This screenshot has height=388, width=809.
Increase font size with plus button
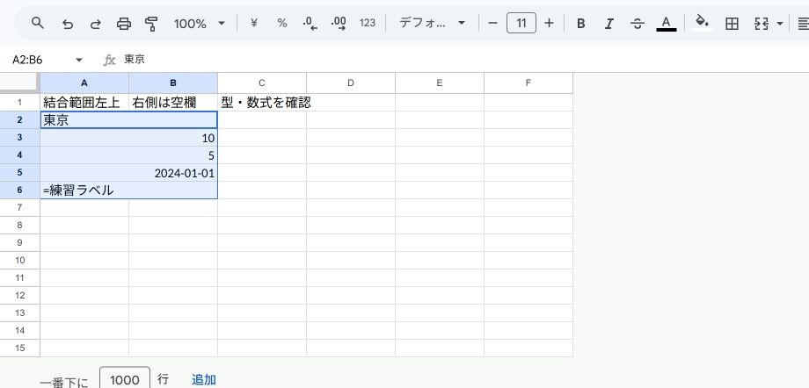coord(549,23)
